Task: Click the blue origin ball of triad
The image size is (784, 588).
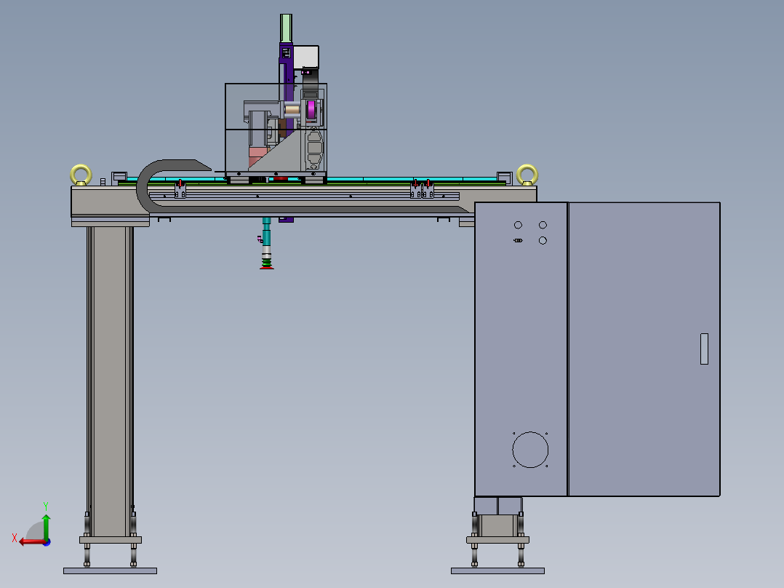Action: pos(46,541)
